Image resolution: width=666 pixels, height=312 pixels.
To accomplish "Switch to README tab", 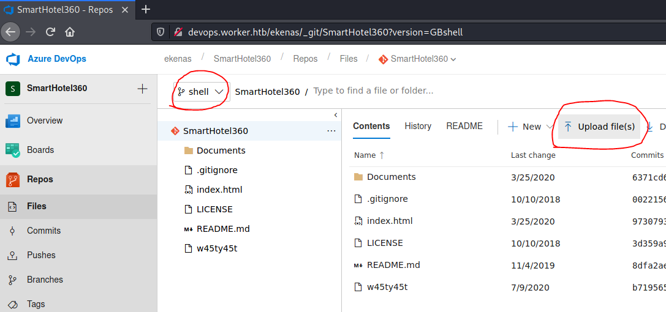I will point(464,126).
